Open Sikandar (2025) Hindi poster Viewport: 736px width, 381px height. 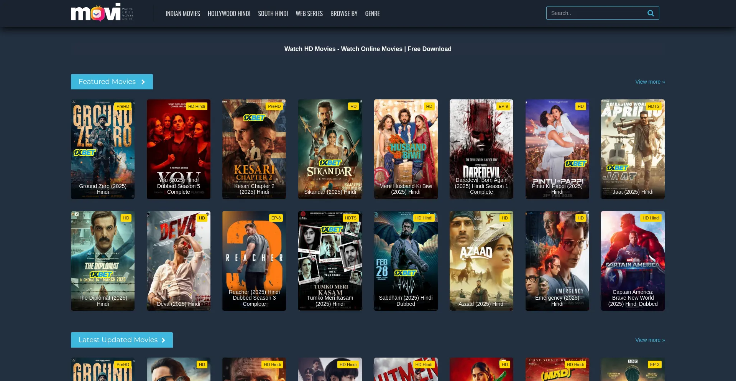point(330,149)
